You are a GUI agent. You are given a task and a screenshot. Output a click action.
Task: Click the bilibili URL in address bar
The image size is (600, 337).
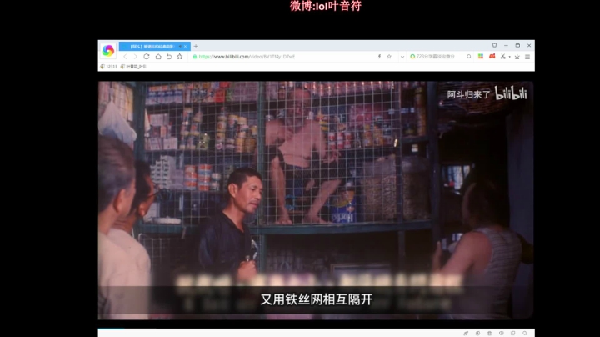click(247, 57)
